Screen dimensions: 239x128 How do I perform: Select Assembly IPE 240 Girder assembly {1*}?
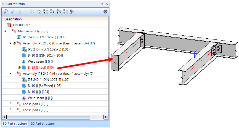click(x=59, y=43)
